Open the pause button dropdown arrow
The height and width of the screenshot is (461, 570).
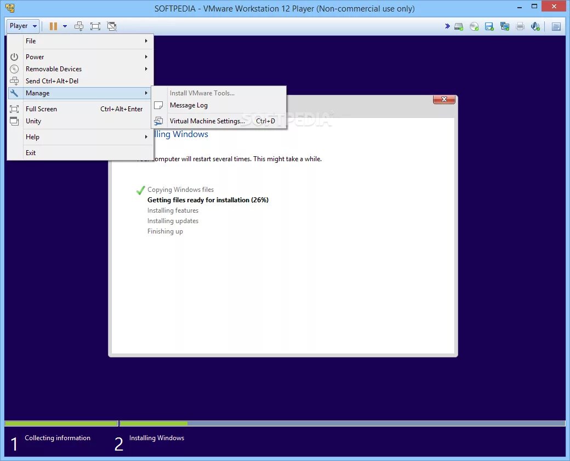(x=65, y=26)
